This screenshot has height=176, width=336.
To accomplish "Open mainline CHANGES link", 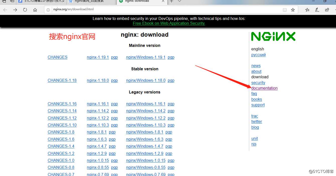I will tap(57, 57).
